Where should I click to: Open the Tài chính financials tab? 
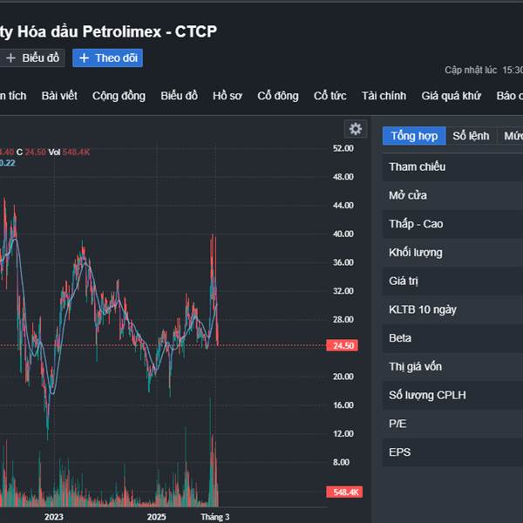[x=384, y=96]
